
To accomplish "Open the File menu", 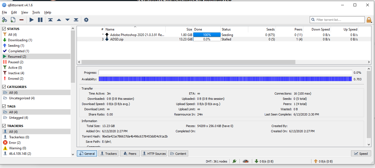I will [4, 12].
